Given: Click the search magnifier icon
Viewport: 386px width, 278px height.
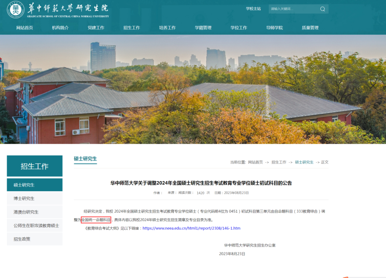Looking at the screenshot, I should [x=322, y=9].
